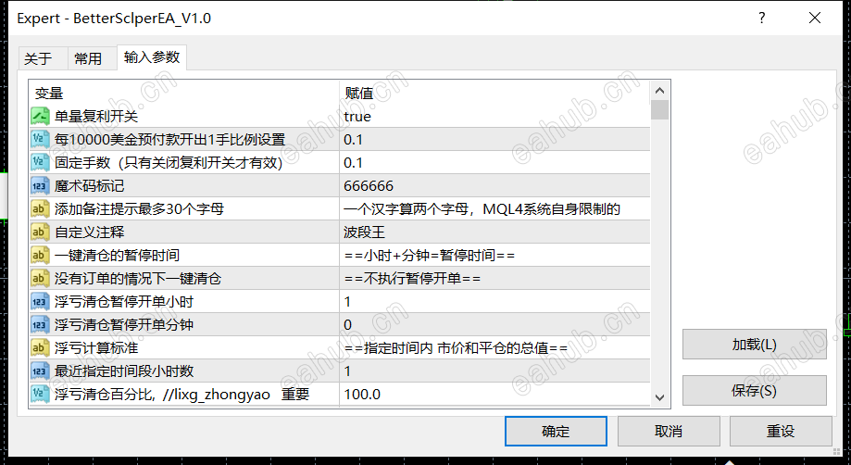
Task: Click the icon next to 固定手数
Action: (40, 163)
